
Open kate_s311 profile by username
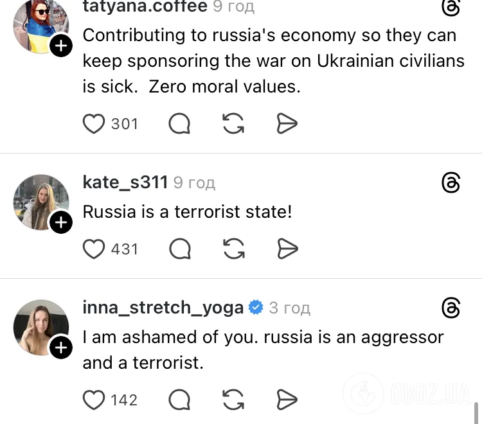125,182
